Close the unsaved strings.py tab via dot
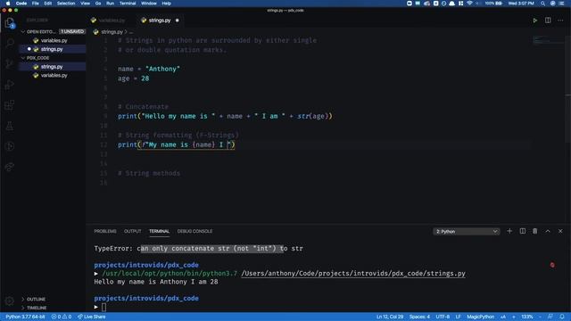The image size is (571, 321). point(178,21)
